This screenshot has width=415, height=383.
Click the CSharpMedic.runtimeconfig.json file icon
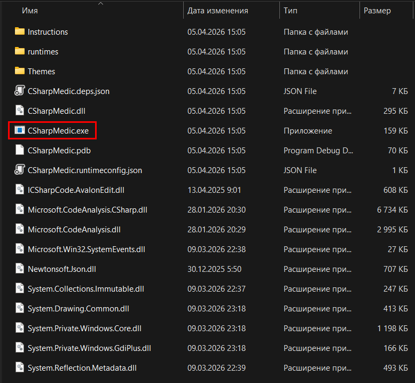[20, 170]
